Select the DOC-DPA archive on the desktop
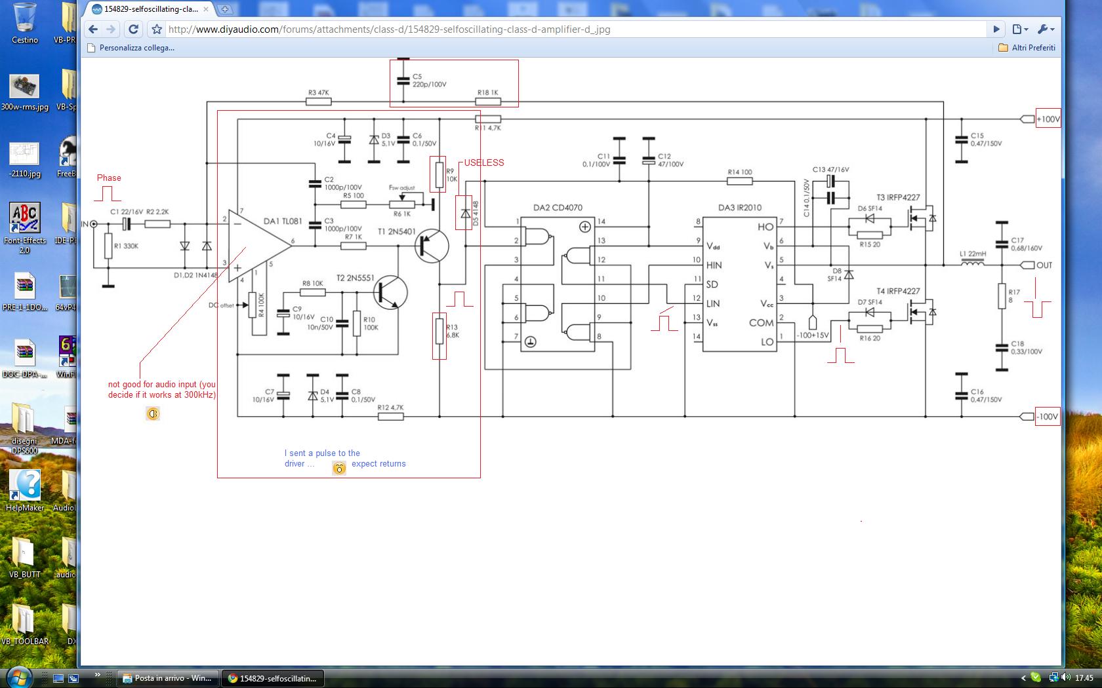Image resolution: width=1102 pixels, height=688 pixels. click(x=24, y=360)
